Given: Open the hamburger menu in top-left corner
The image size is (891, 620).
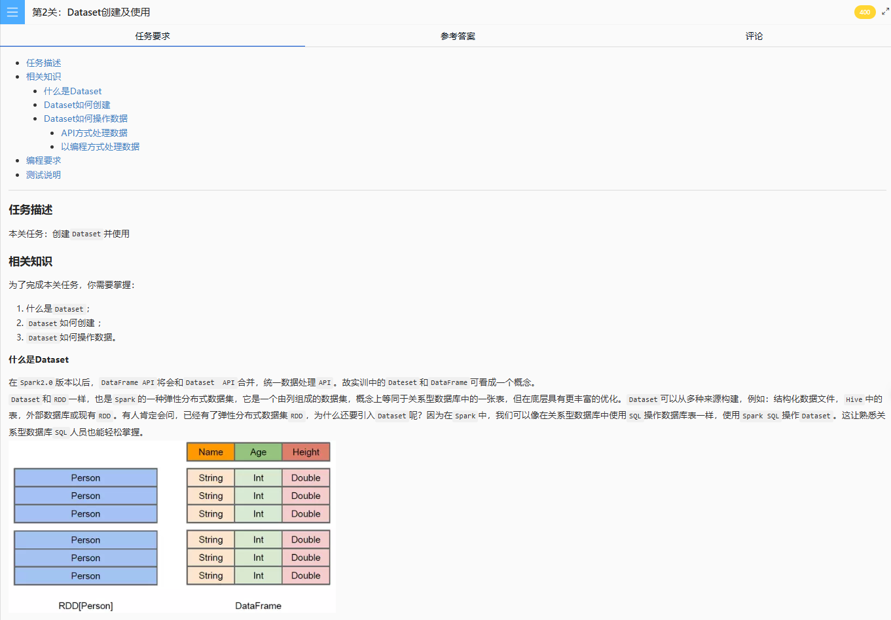Looking at the screenshot, I should click(12, 12).
